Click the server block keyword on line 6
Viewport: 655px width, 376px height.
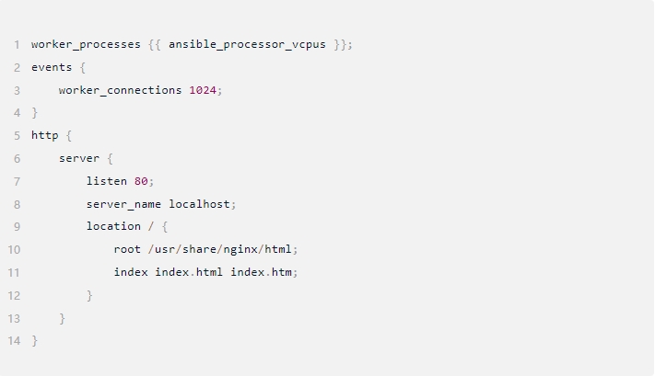coord(79,158)
